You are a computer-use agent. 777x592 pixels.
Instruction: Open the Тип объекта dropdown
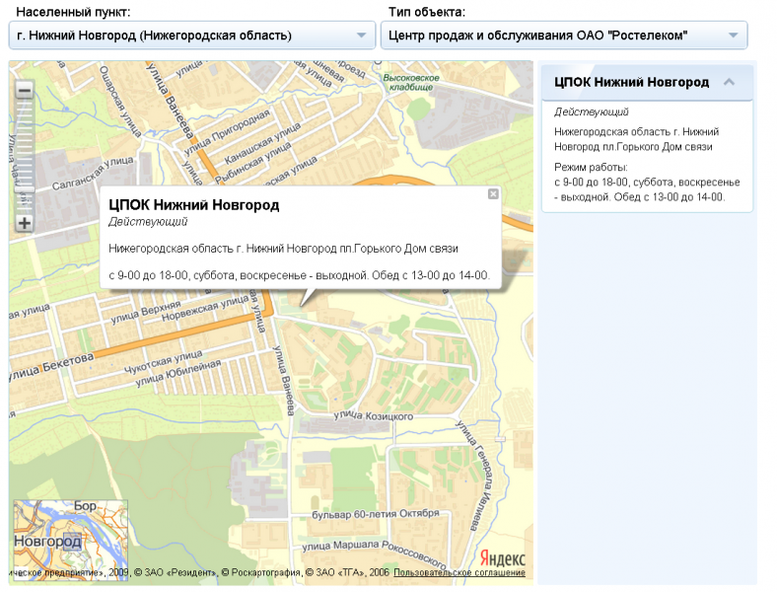(564, 36)
